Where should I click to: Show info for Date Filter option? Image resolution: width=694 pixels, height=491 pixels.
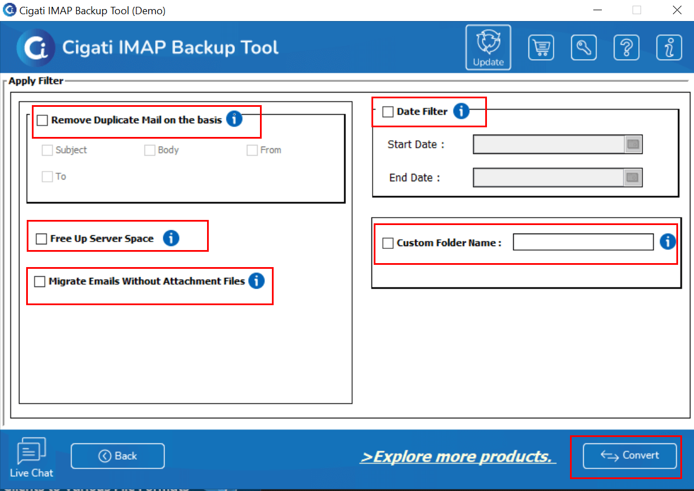click(x=461, y=111)
